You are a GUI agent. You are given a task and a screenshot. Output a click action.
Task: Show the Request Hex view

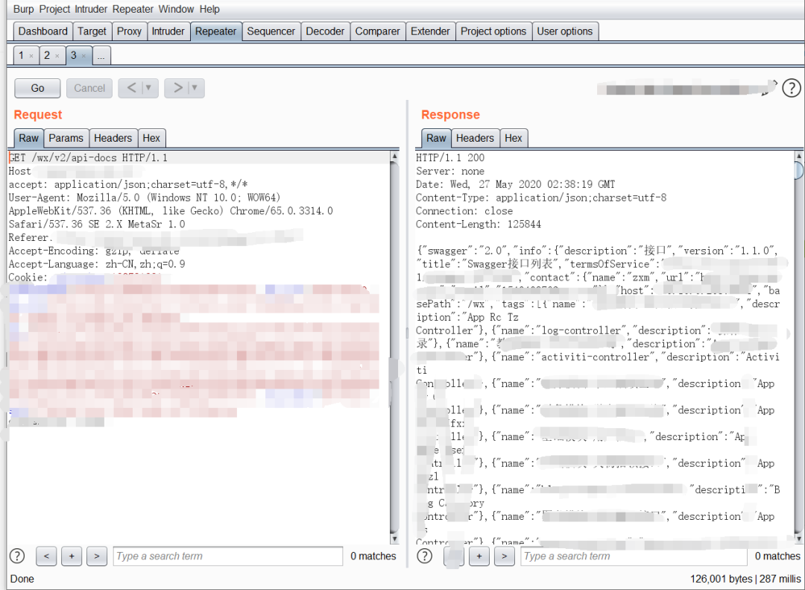151,138
